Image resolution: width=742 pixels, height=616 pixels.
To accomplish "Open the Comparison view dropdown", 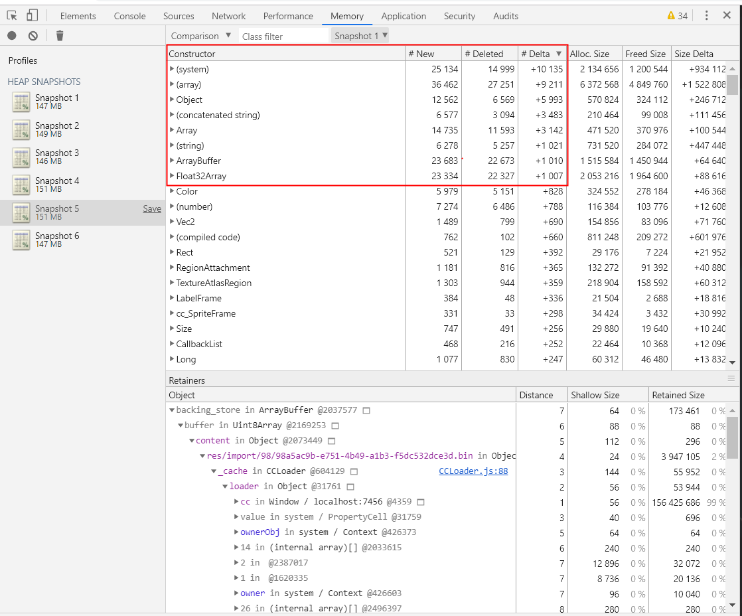I will (x=200, y=36).
